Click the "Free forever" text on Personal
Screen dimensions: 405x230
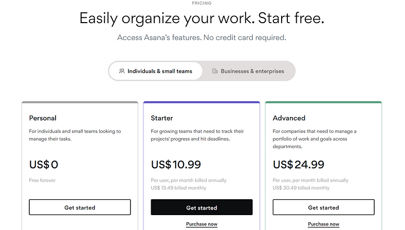click(x=42, y=180)
